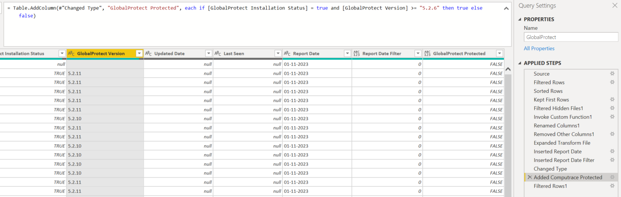Collapse the PROPERTIES section

520,19
